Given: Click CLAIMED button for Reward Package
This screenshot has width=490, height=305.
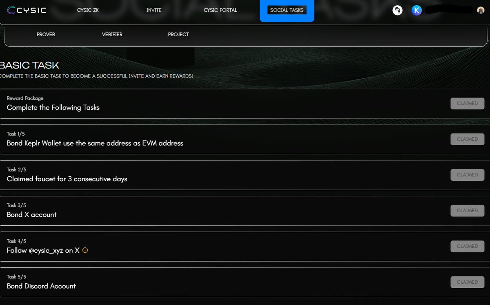Looking at the screenshot, I should point(468,103).
